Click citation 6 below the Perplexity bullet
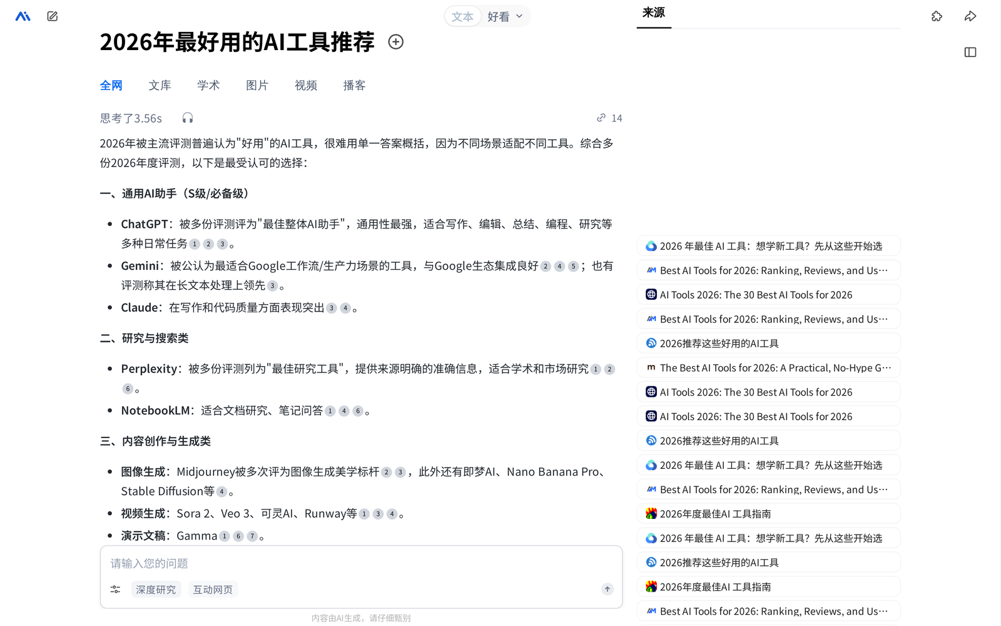Screen dimensions: 1001x626 [128, 389]
